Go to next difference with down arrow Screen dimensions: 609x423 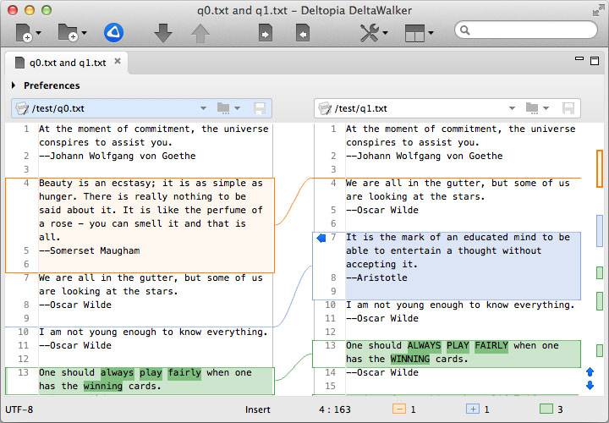coord(162,33)
